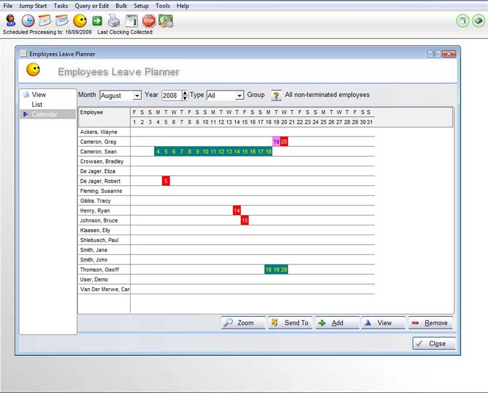Open the Type dropdown showing All
This screenshot has width=488, height=393.
tap(240, 96)
